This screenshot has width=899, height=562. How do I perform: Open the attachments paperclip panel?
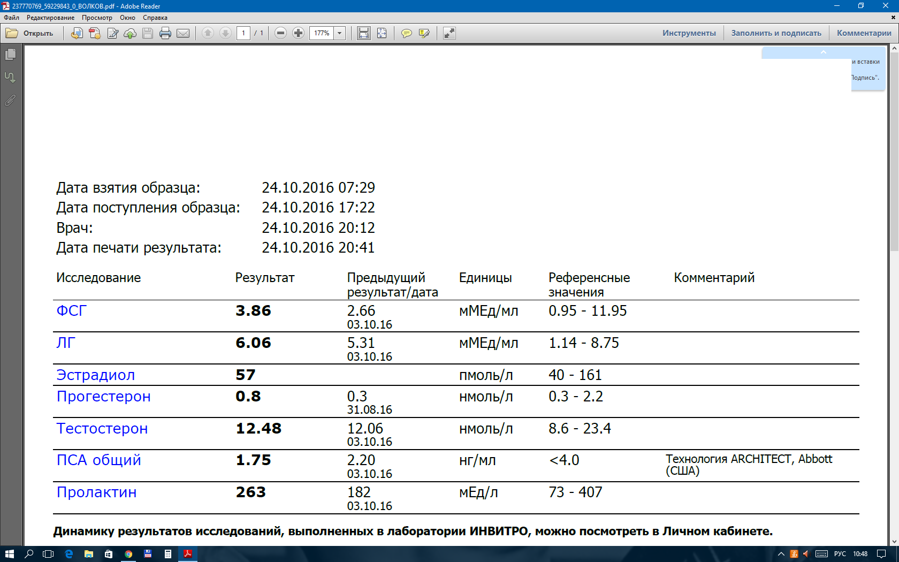(10, 100)
